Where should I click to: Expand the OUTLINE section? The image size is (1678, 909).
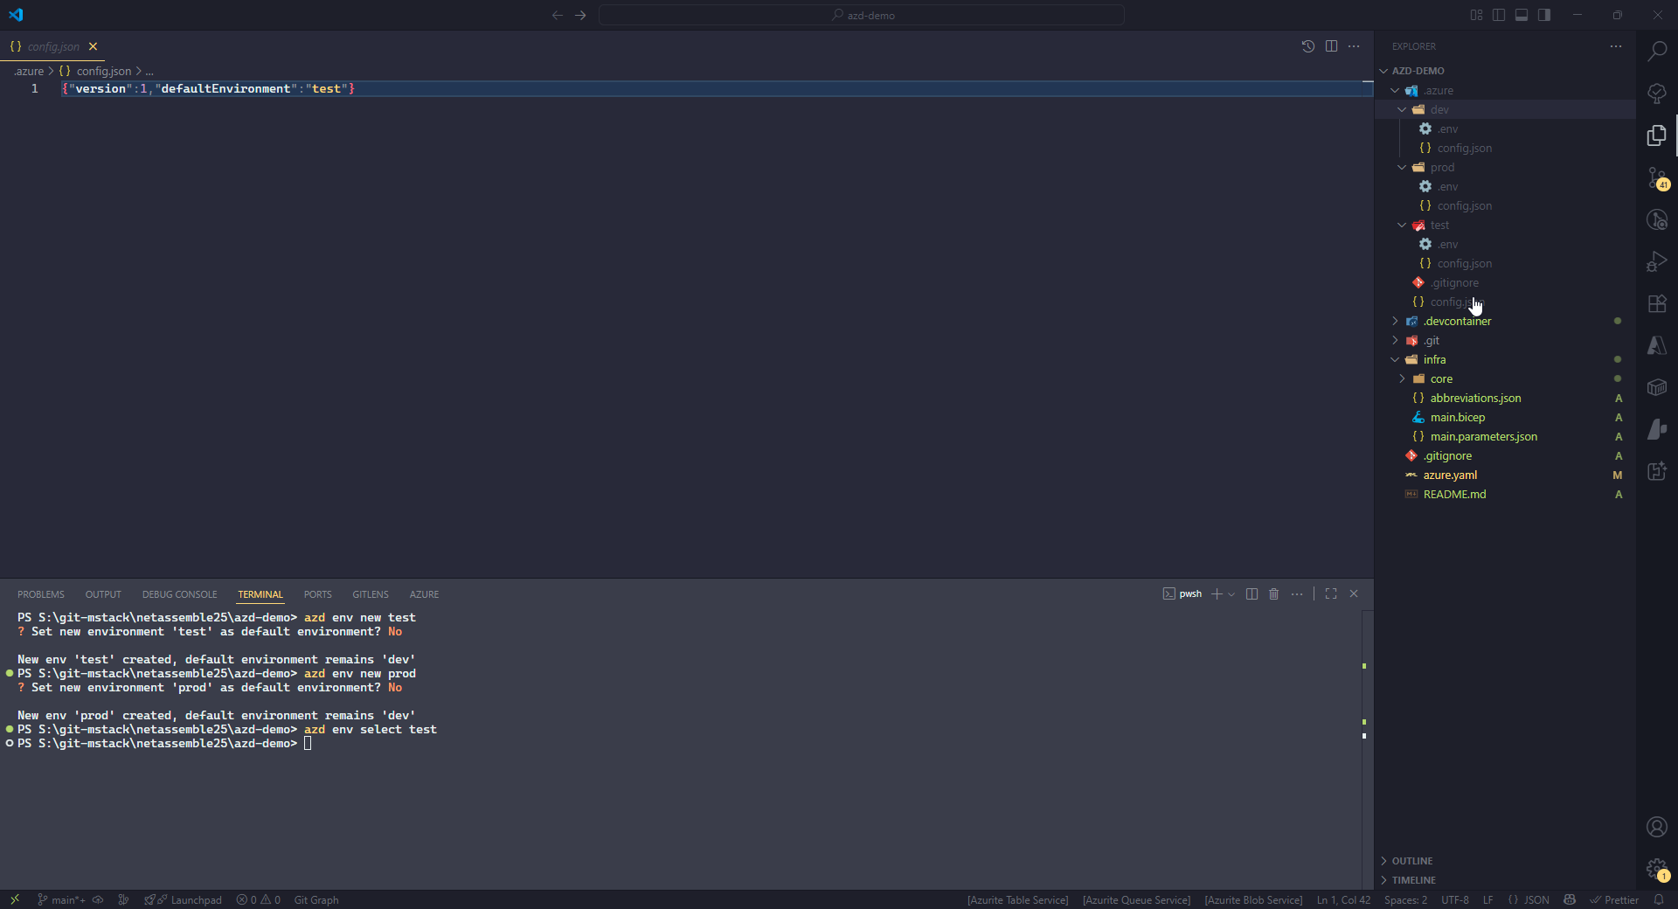tap(1412, 861)
